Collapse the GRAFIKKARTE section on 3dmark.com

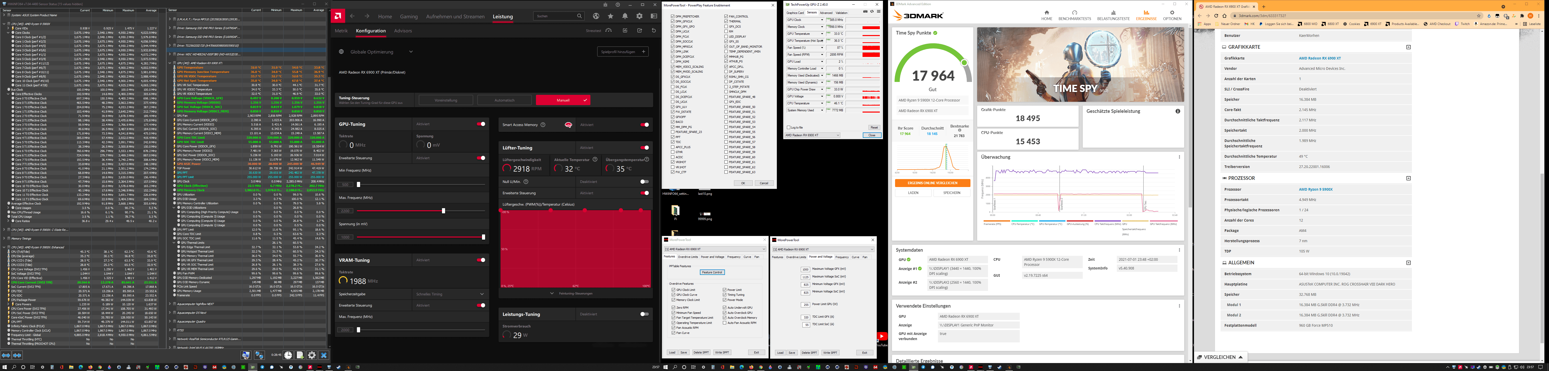[x=1408, y=47]
